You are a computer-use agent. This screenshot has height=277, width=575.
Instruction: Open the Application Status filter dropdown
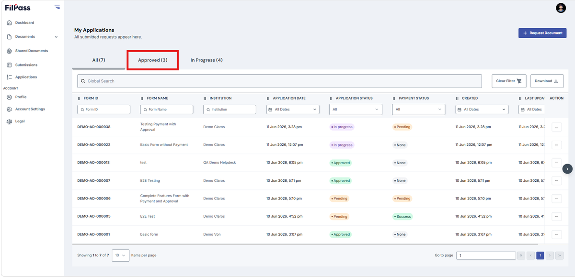pyautogui.click(x=356, y=109)
